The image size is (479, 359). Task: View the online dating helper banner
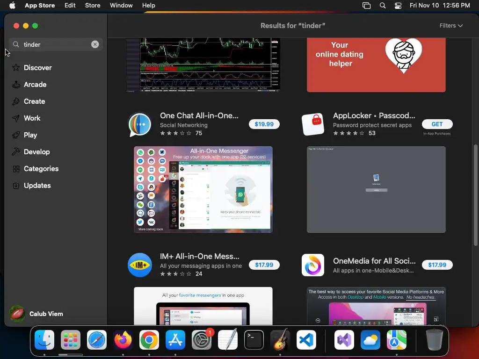click(x=376, y=65)
